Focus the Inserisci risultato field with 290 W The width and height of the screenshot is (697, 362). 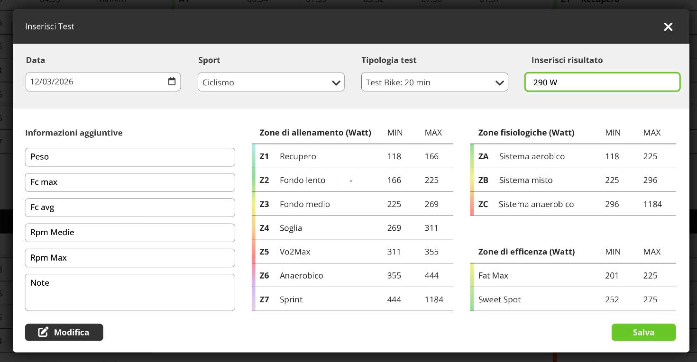click(x=602, y=82)
